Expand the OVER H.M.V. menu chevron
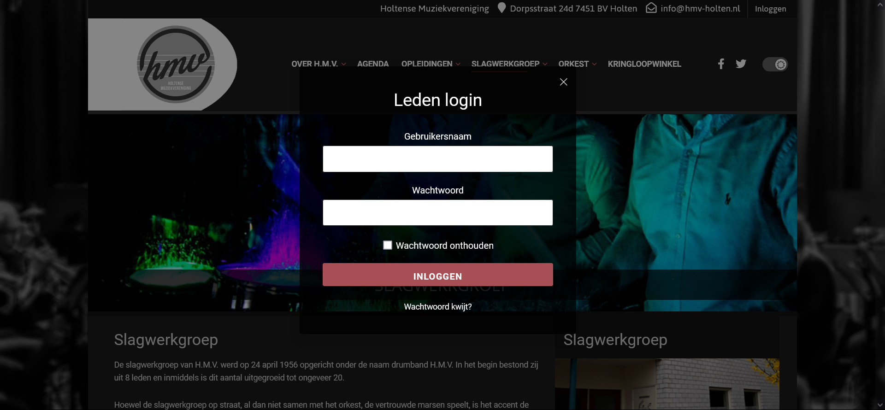Viewport: 885px width, 410px height. pyautogui.click(x=344, y=64)
